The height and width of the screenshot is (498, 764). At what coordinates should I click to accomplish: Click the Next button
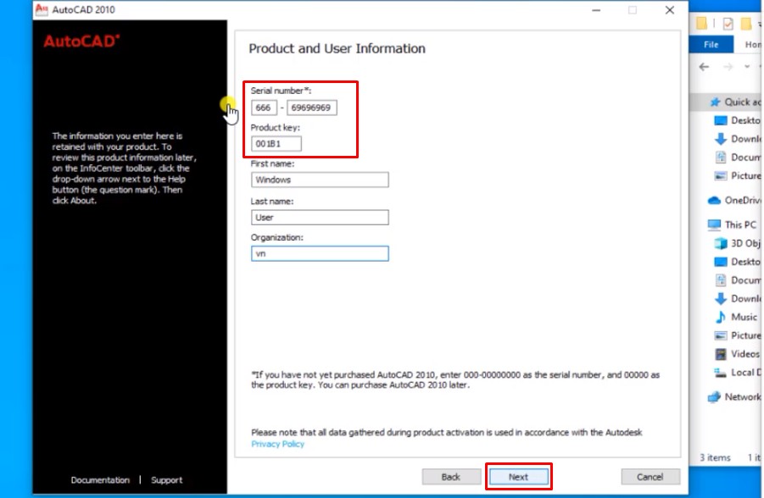click(x=518, y=477)
